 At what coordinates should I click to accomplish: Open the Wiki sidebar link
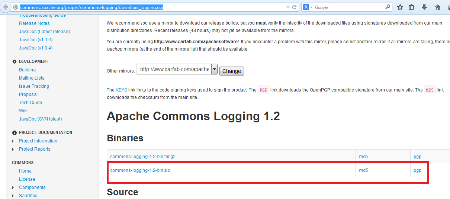[23, 111]
